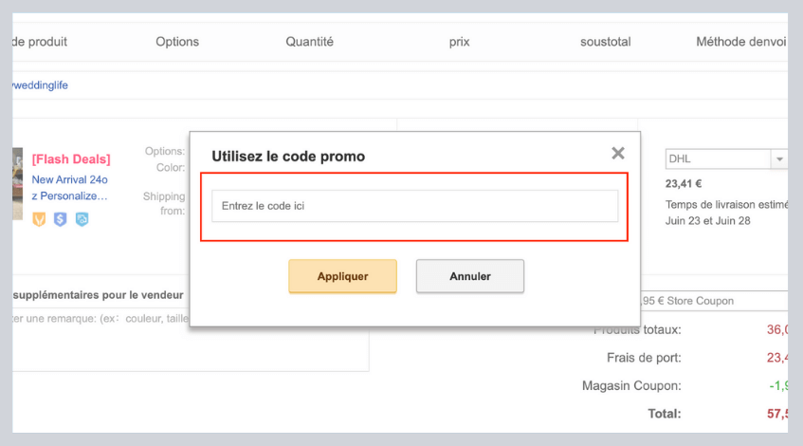
Task: Open the Flash Deals product link
Action: [x=71, y=159]
